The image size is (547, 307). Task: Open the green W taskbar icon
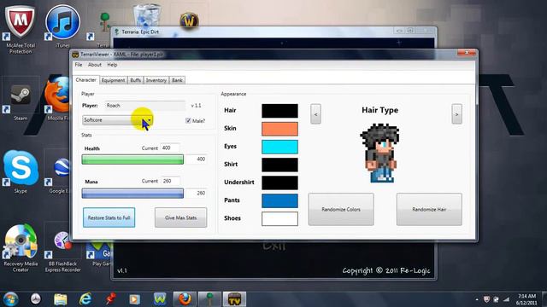click(x=160, y=299)
